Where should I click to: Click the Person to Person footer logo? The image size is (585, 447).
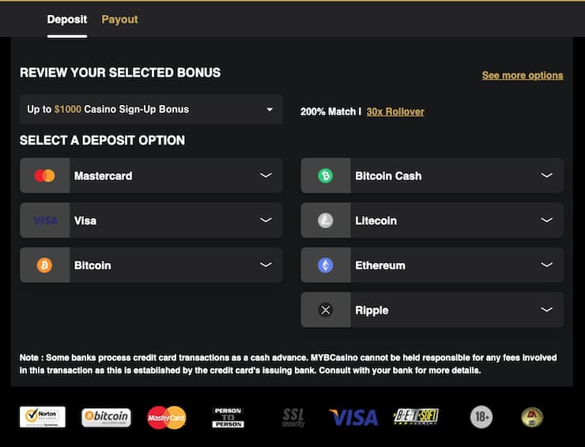228,417
